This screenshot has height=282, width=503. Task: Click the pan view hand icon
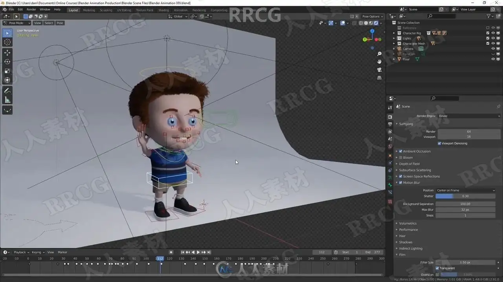(379, 61)
